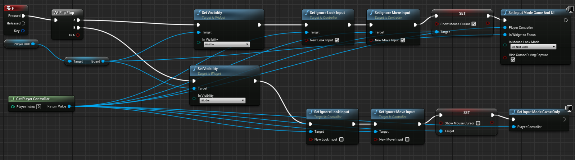Uncheck the New Look Input checkbox in the top row
Screen dimensions: 575x160
pos(337,40)
